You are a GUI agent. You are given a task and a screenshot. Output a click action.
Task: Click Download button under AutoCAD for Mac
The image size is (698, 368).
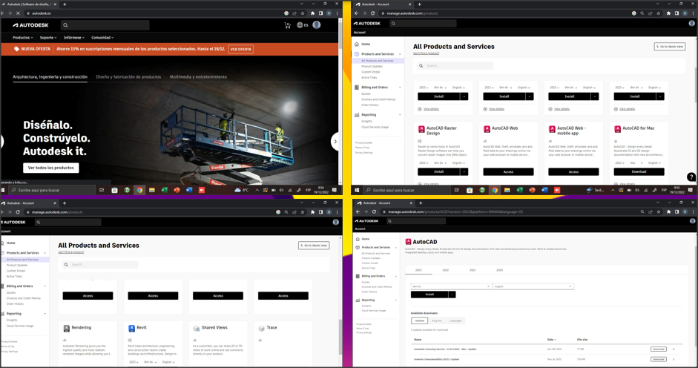point(638,171)
